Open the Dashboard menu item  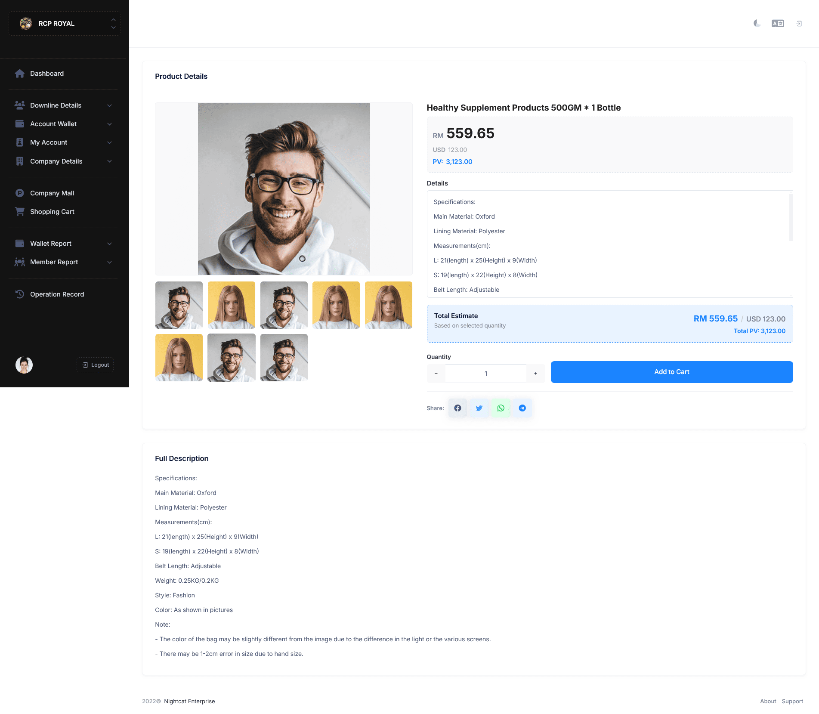(x=63, y=74)
